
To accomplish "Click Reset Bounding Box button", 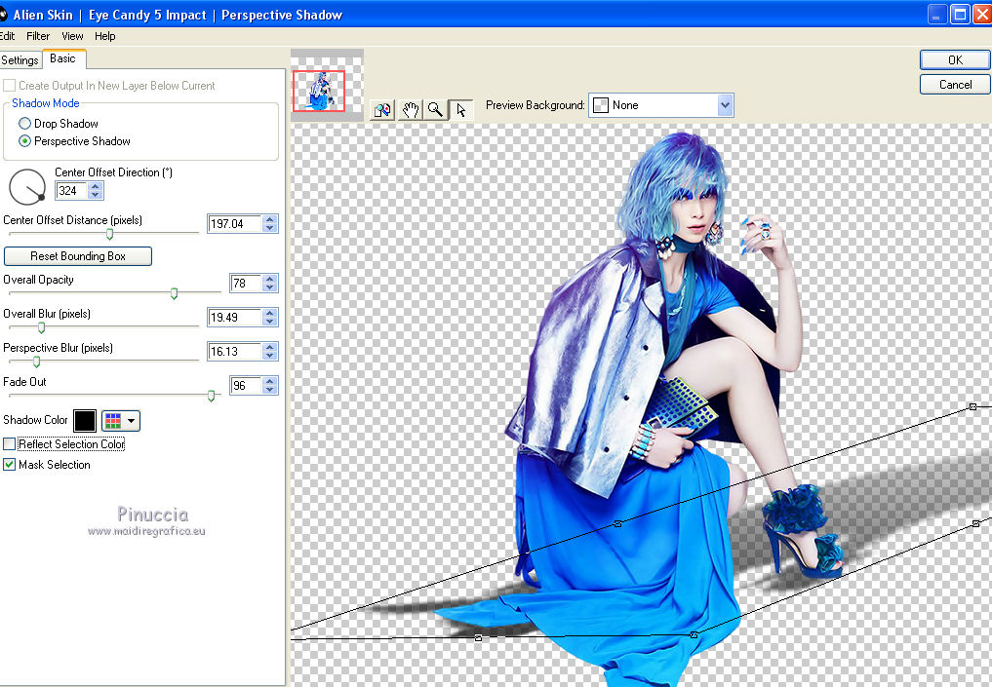I will point(78,256).
